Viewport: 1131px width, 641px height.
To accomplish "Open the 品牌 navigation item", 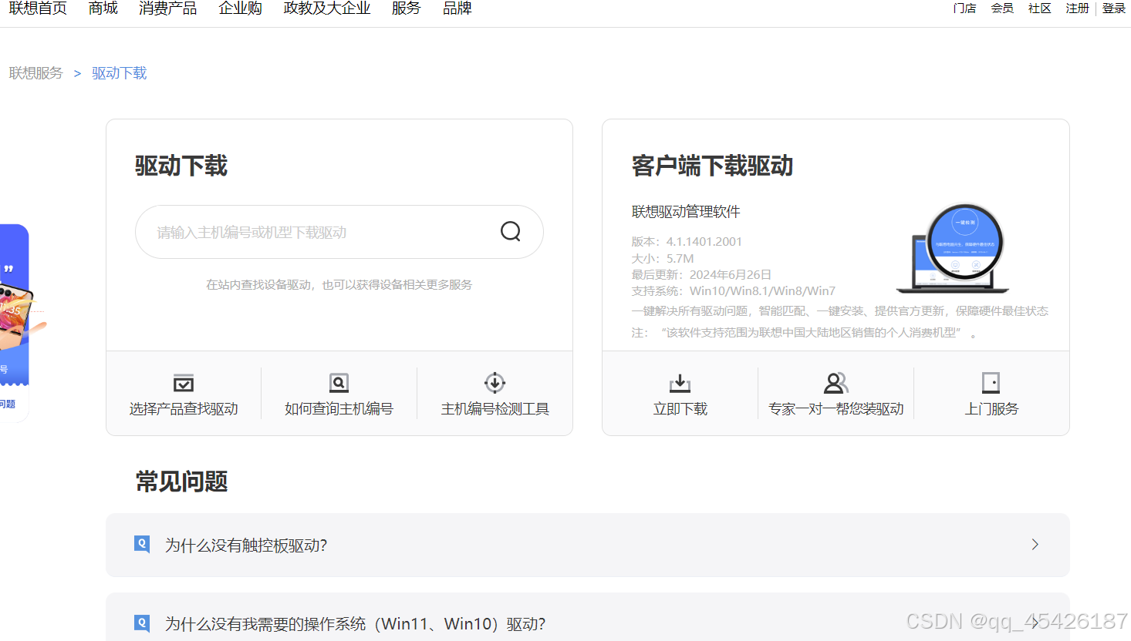I will click(457, 8).
